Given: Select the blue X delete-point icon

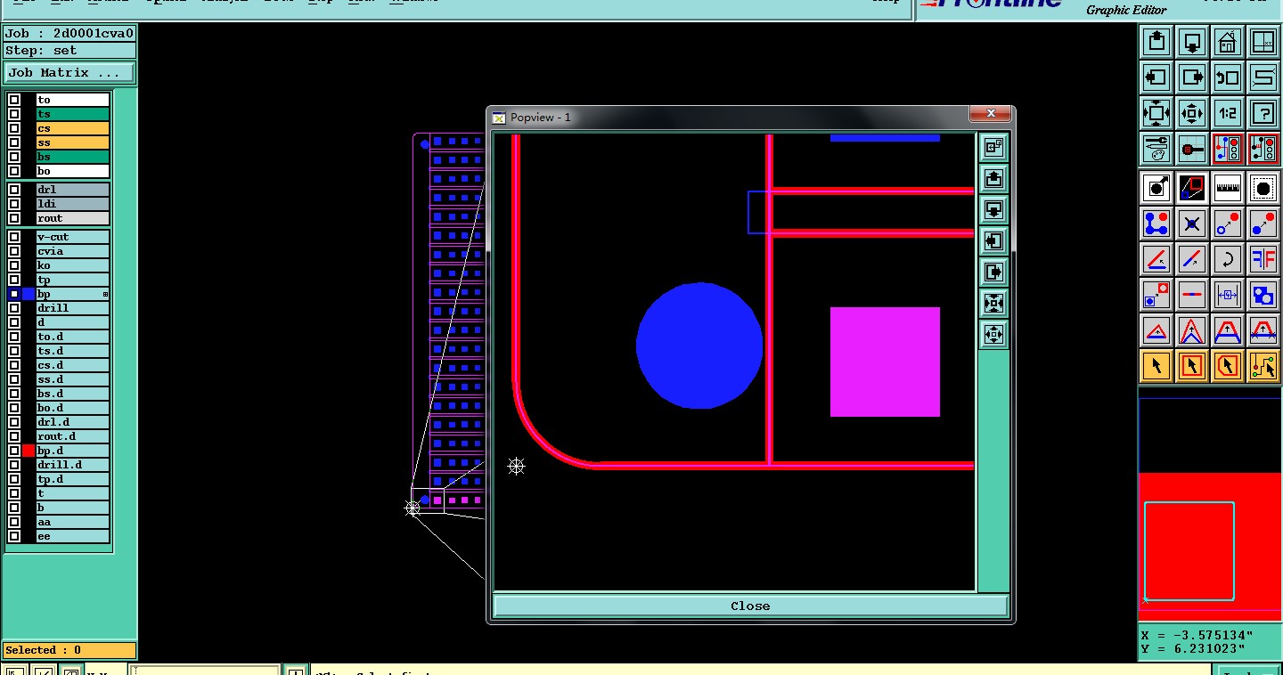Looking at the screenshot, I should (1192, 223).
